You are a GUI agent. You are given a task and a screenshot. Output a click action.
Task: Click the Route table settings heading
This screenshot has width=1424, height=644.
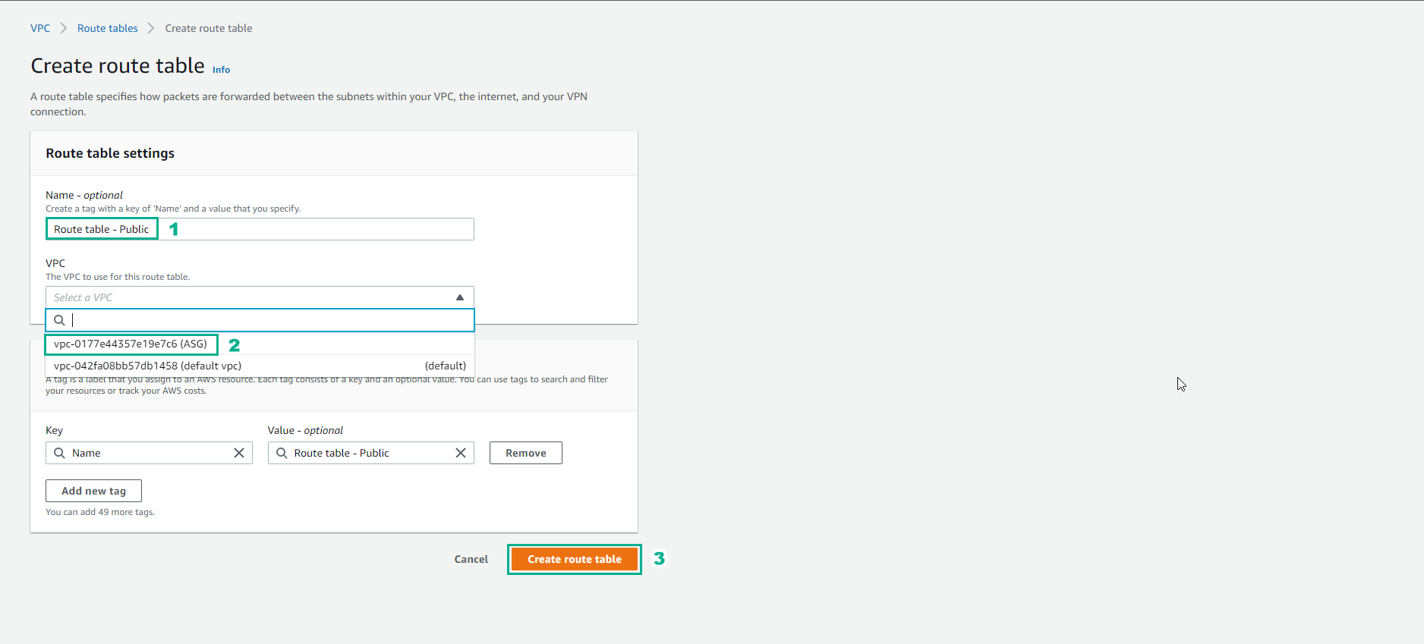[110, 153]
